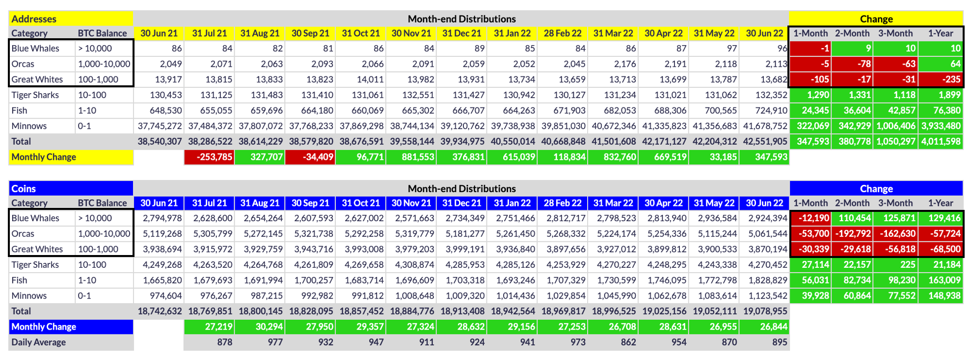971x359 pixels.
Task: Select the blue "Change" header cell
Action: pos(876,188)
